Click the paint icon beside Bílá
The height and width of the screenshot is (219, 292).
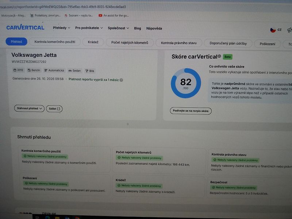click(x=87, y=71)
